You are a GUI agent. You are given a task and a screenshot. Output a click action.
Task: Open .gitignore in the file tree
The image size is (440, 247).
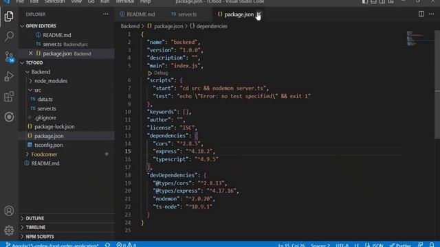pos(45,117)
